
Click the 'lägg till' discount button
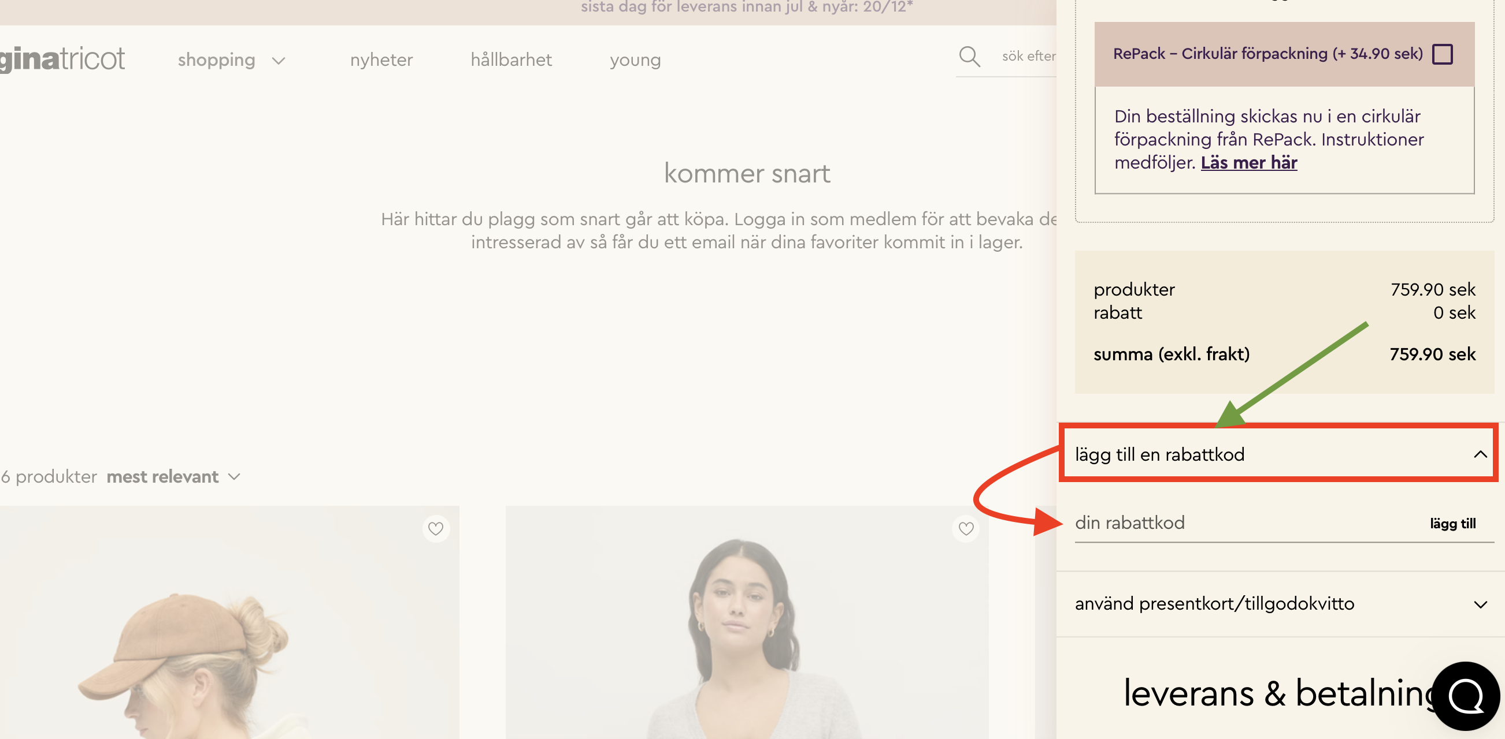tap(1452, 524)
